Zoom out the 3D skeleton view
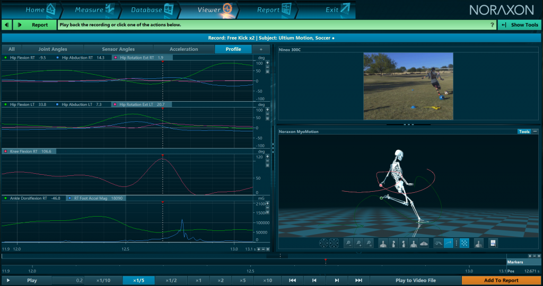 [x=348, y=243]
